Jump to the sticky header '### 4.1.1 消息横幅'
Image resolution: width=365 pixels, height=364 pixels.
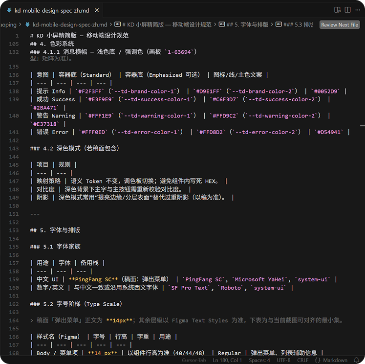(x=113, y=52)
